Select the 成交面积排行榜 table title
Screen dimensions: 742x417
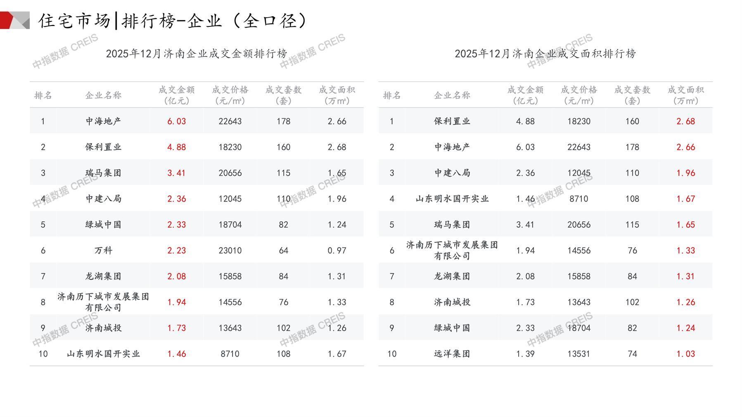pyautogui.click(x=545, y=54)
